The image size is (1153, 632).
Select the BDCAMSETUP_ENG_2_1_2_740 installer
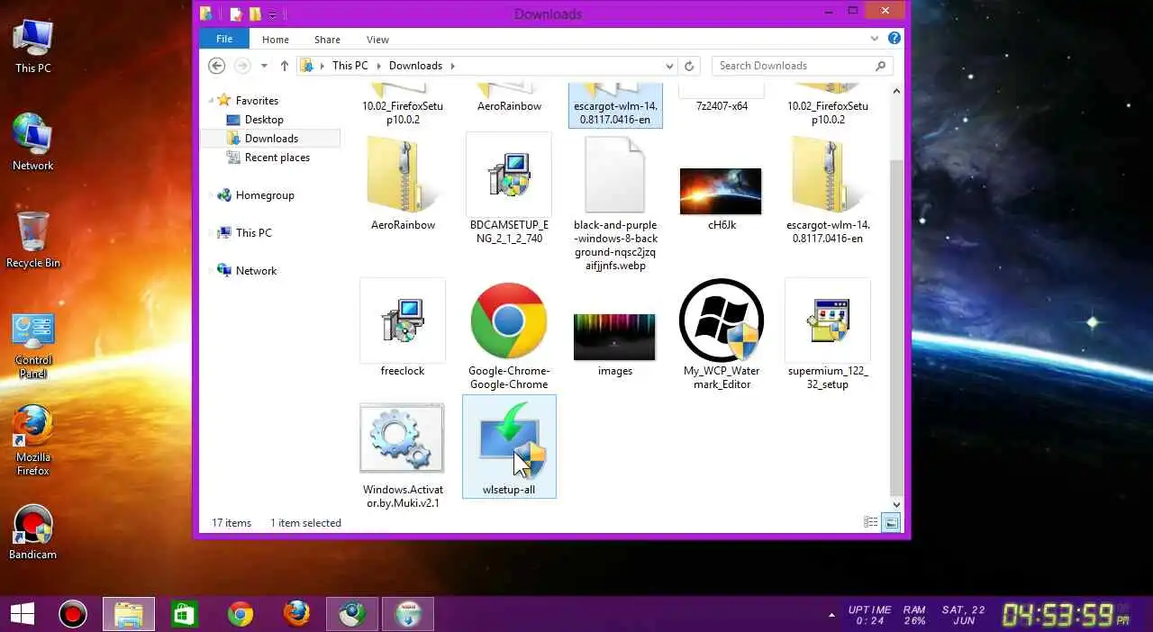[509, 189]
